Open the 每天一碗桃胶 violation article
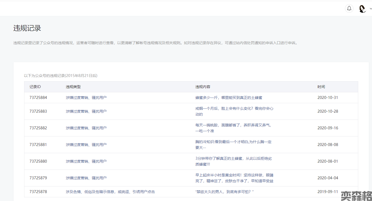The width and height of the screenshot is (372, 201). click(233, 128)
